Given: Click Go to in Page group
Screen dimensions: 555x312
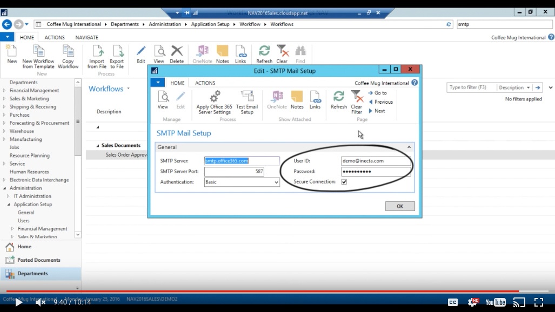Looking at the screenshot, I should [377, 93].
